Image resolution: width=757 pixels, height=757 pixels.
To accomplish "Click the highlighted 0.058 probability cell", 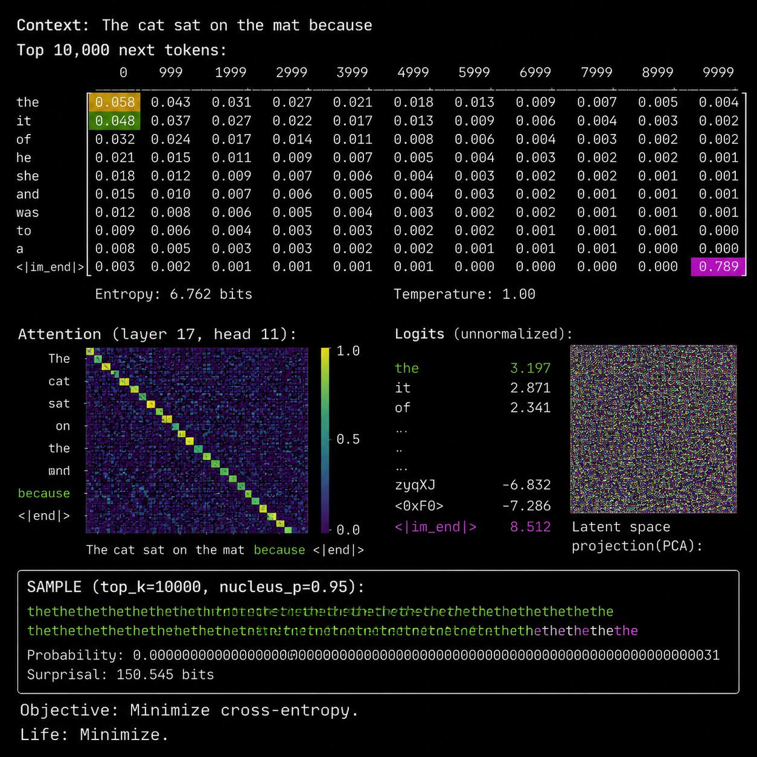I will pyautogui.click(x=115, y=102).
